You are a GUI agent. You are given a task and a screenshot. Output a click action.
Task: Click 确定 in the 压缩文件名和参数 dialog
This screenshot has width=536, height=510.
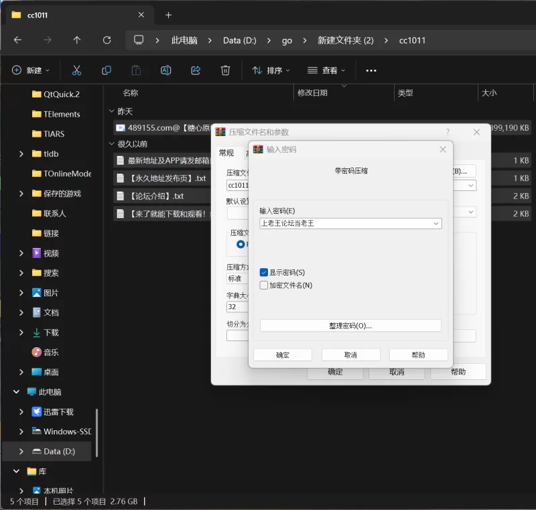(x=335, y=372)
